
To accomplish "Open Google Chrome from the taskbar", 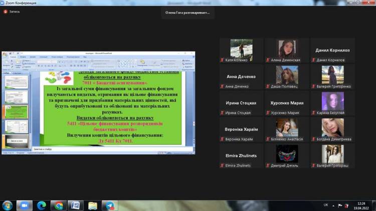I will coord(59,205).
